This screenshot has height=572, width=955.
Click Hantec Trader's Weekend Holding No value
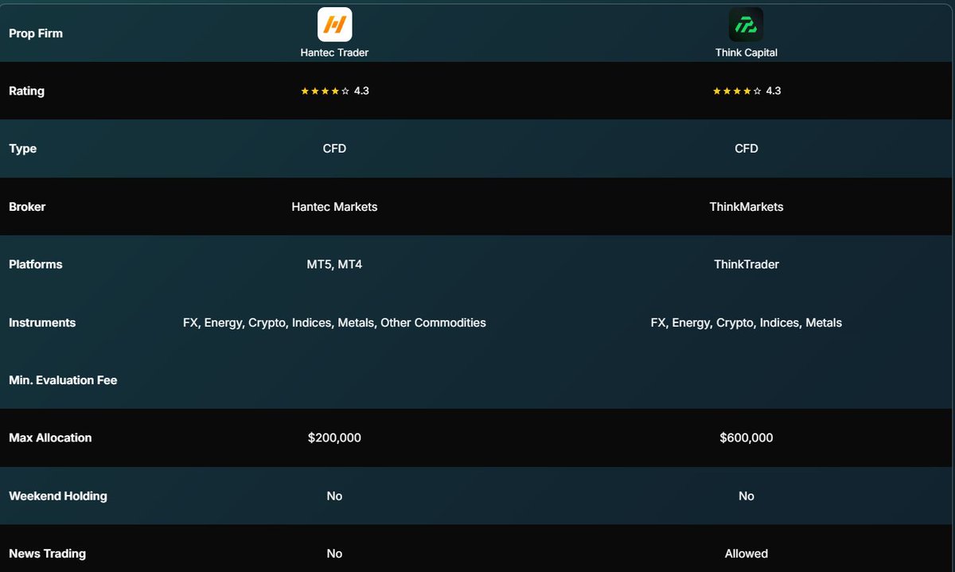334,496
